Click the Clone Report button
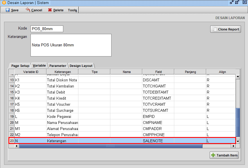 226,29
